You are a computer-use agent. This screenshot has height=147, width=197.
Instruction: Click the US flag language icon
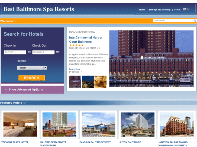(x=185, y=9)
